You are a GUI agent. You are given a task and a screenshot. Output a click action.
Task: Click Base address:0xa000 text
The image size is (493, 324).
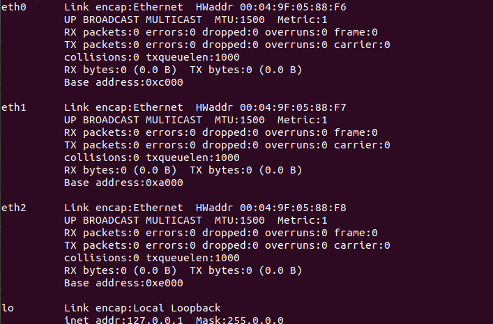point(123,183)
